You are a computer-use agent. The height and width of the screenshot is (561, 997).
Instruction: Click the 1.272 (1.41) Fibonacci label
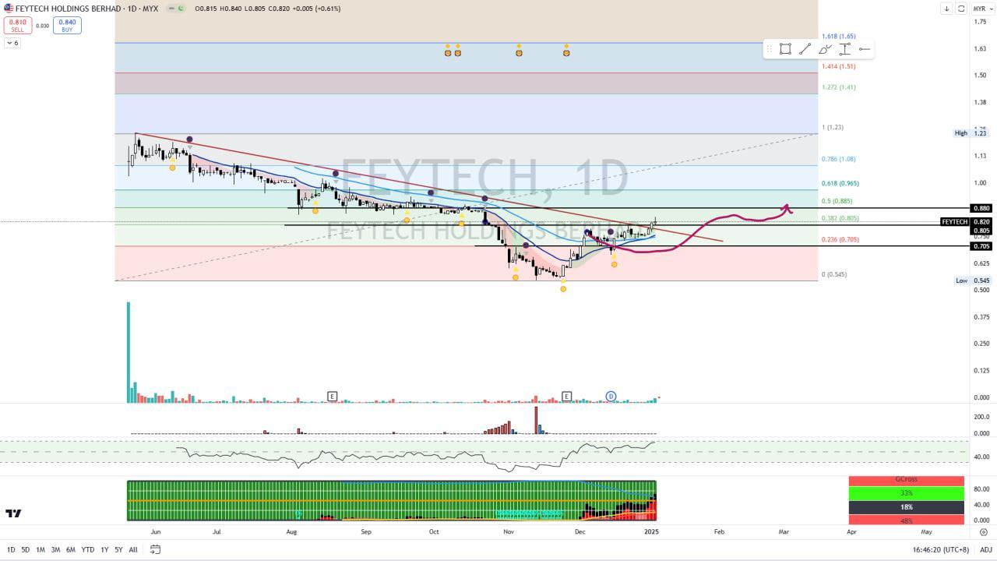click(x=838, y=87)
